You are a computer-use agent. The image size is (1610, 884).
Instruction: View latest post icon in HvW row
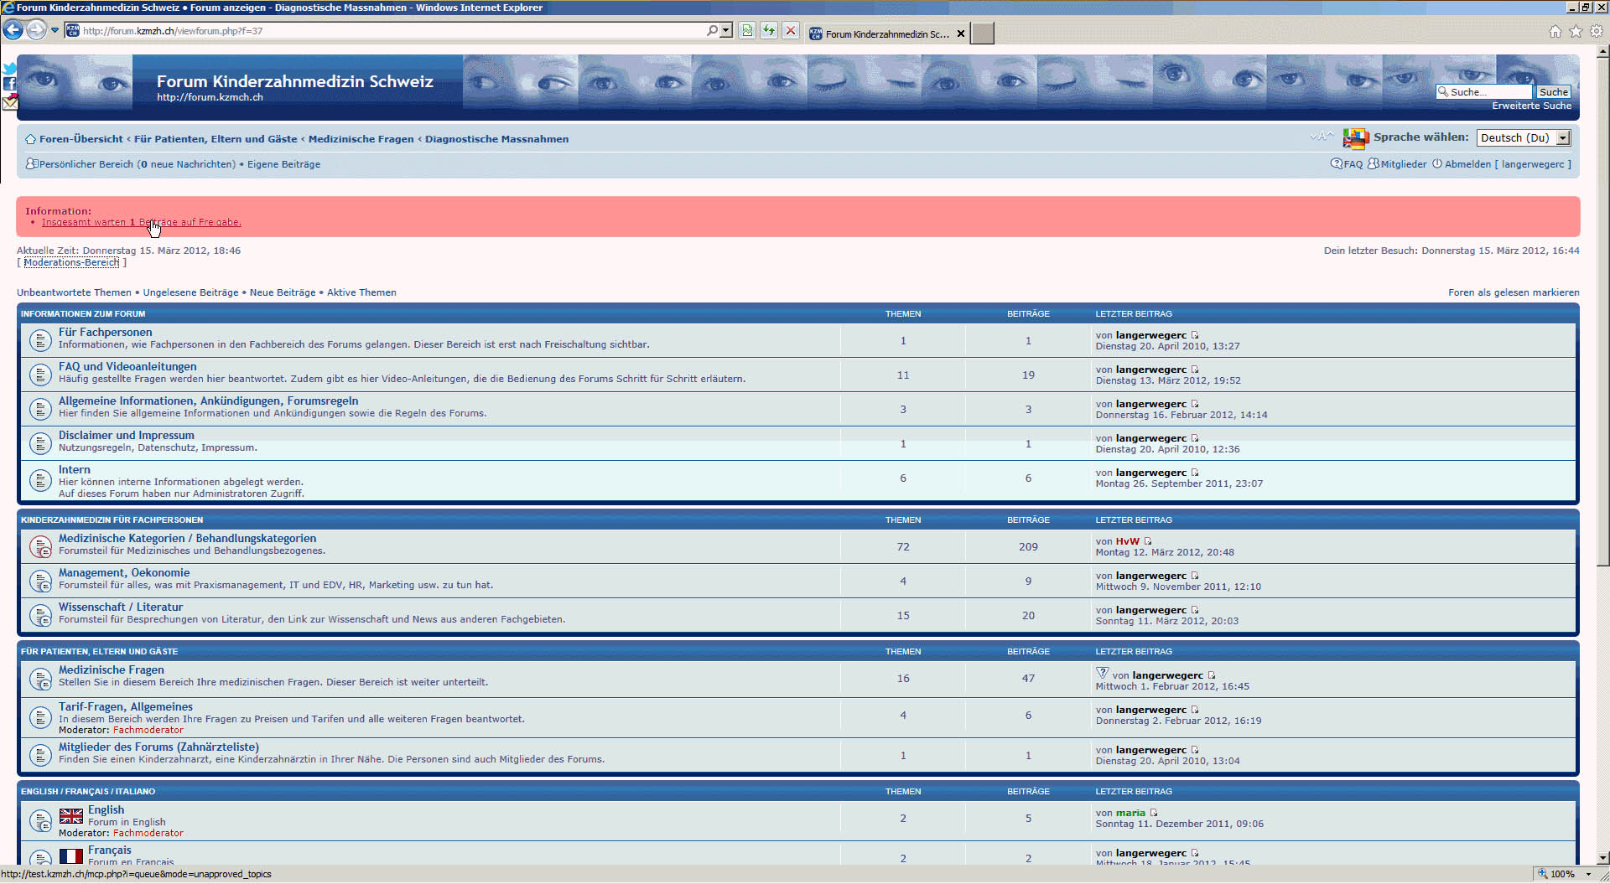tap(1148, 541)
